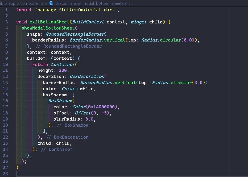
Task: Click 'context: context' on line 8
Action: tap(48, 52)
